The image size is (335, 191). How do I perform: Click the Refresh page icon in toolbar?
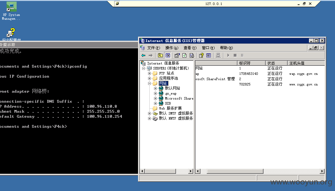pyautogui.click(x=184, y=55)
